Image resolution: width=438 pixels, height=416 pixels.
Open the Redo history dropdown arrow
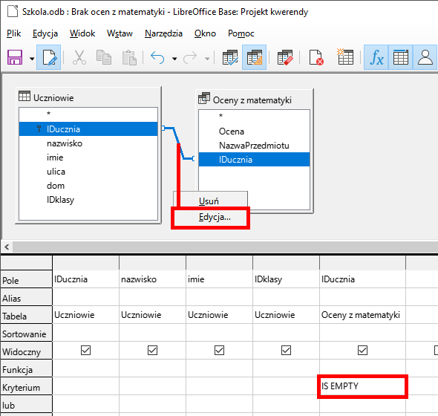(207, 59)
